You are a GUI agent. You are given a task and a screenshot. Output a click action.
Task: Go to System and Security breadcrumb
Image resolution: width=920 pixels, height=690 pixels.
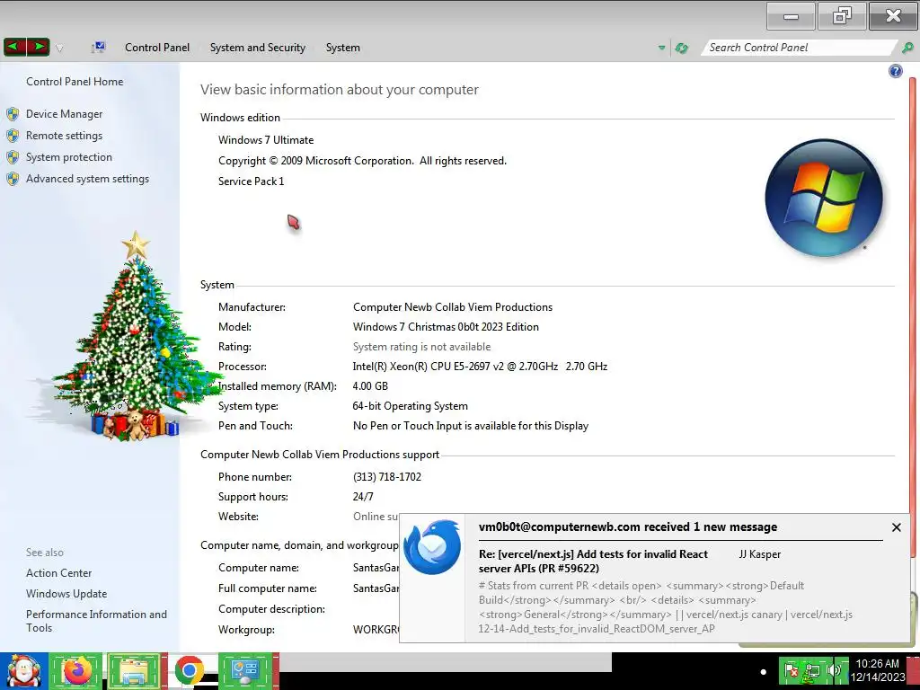click(258, 48)
